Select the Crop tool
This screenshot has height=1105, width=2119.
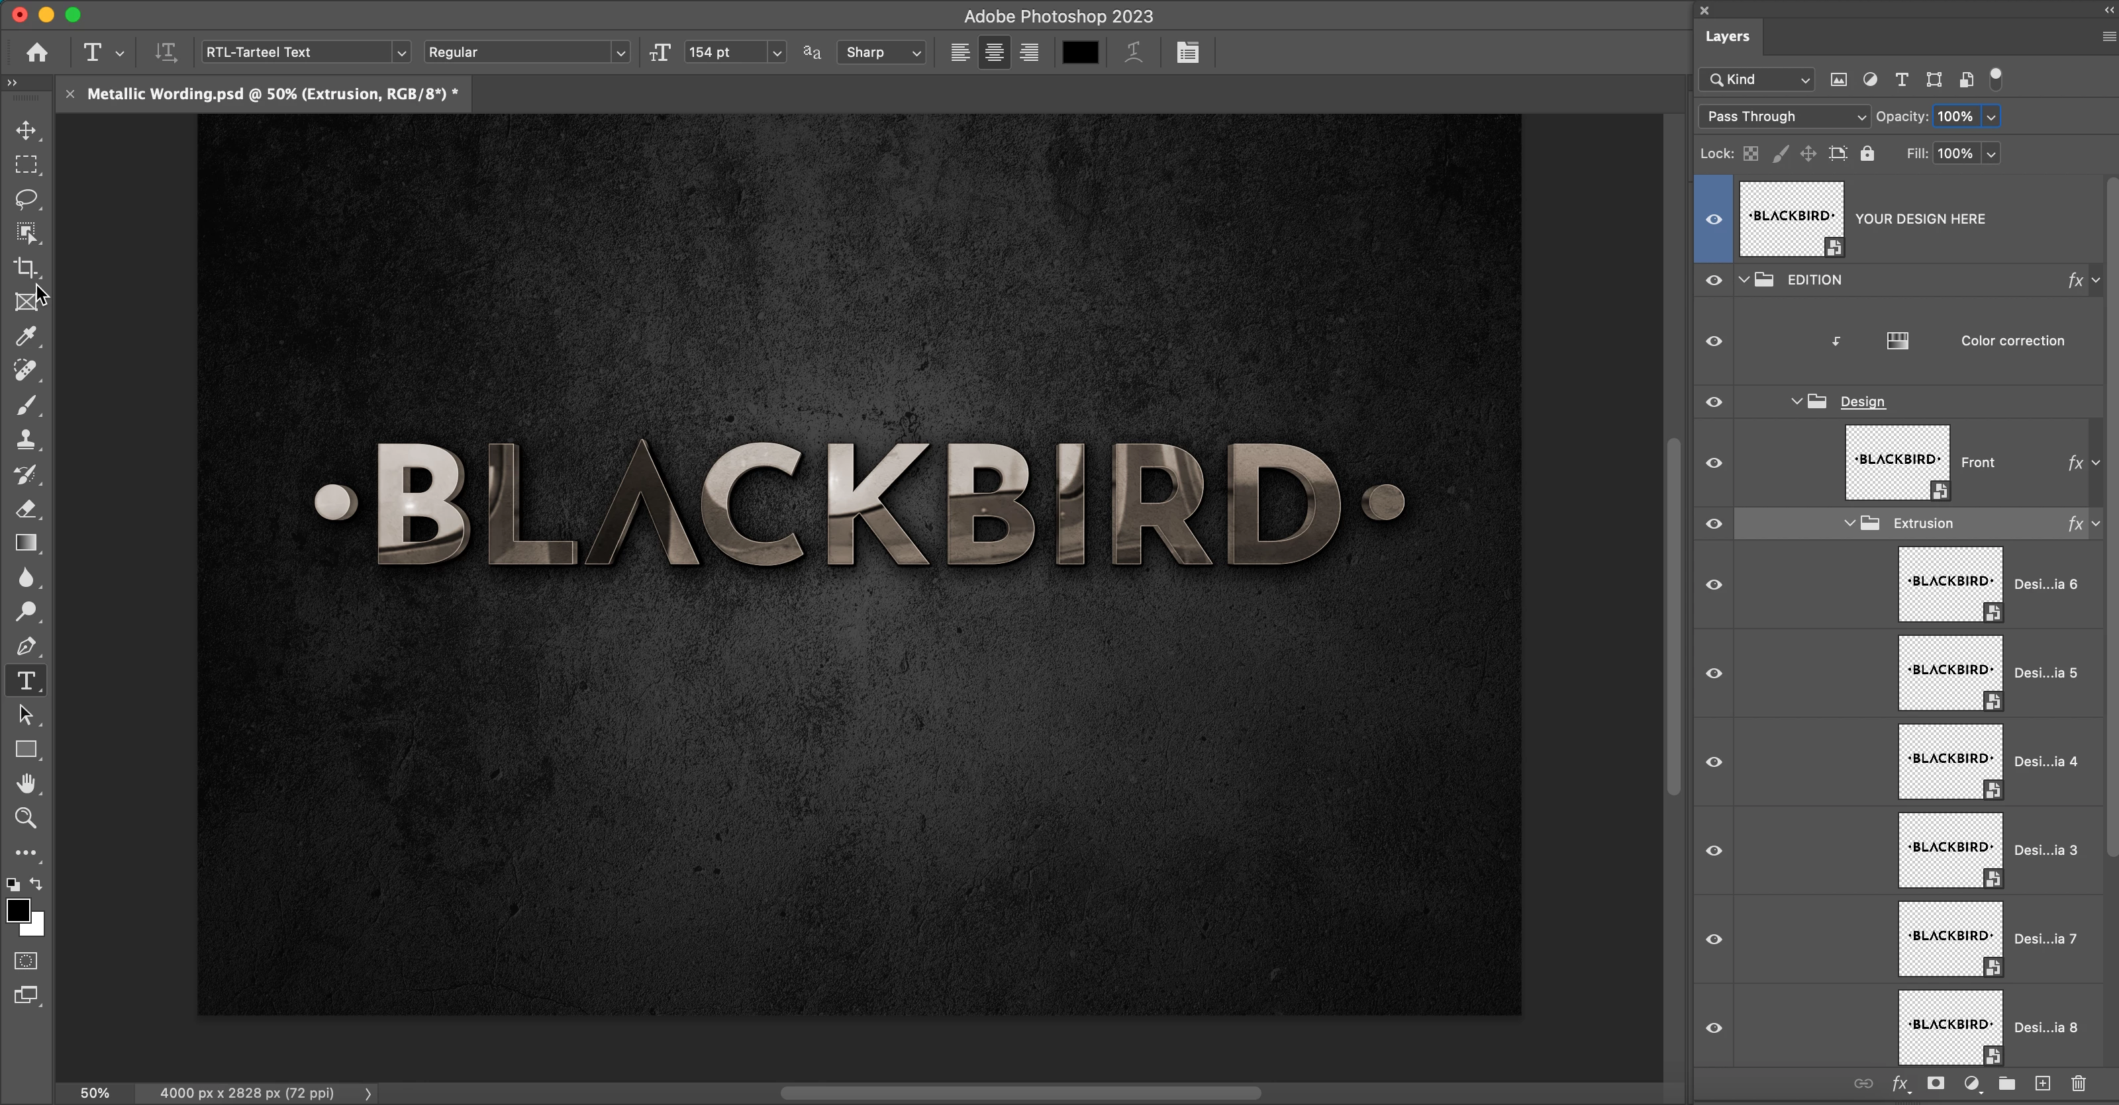[26, 267]
